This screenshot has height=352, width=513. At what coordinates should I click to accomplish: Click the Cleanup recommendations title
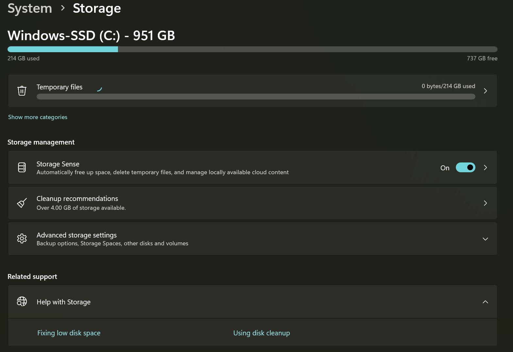tap(77, 199)
